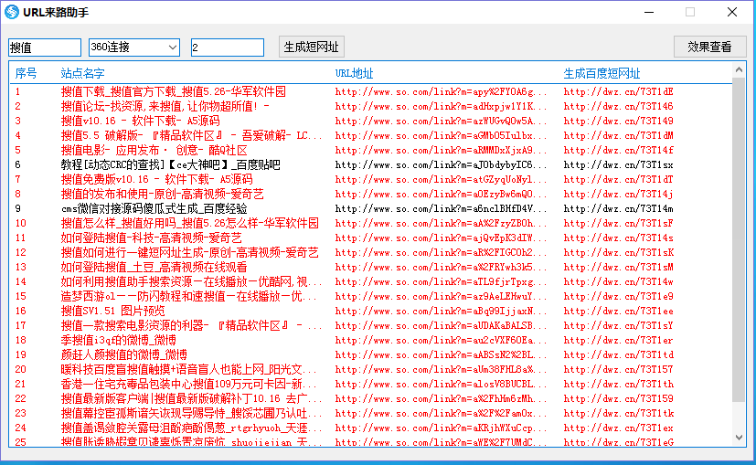756x465 pixels.
Task: Click short URL http://dwz.cn/73T159
Action: coord(618,398)
